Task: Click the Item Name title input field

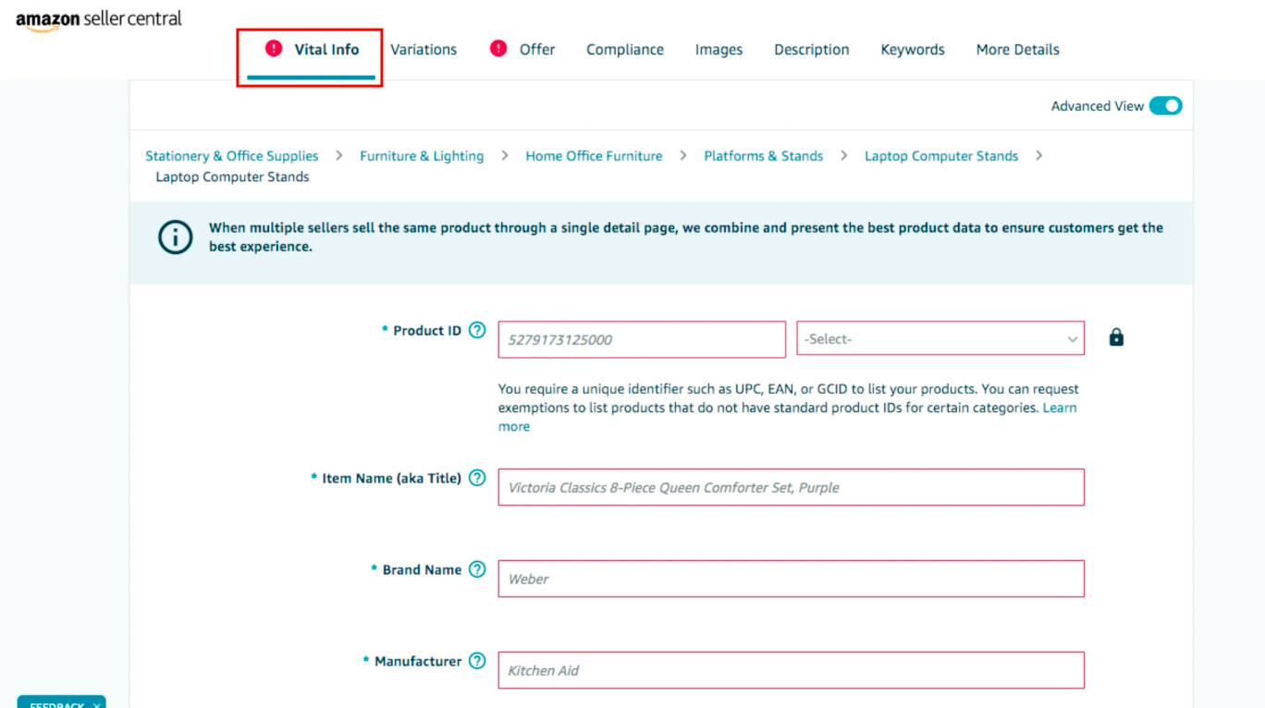Action: pyautogui.click(x=791, y=487)
